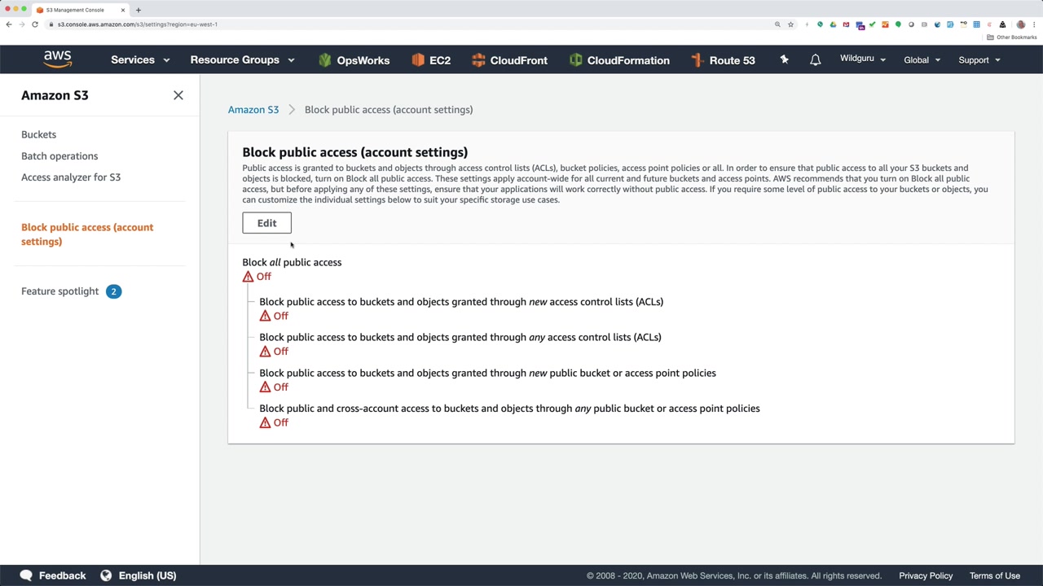Open the EC2 service shortcut
Screen dimensions: 1043x586
coord(431,60)
